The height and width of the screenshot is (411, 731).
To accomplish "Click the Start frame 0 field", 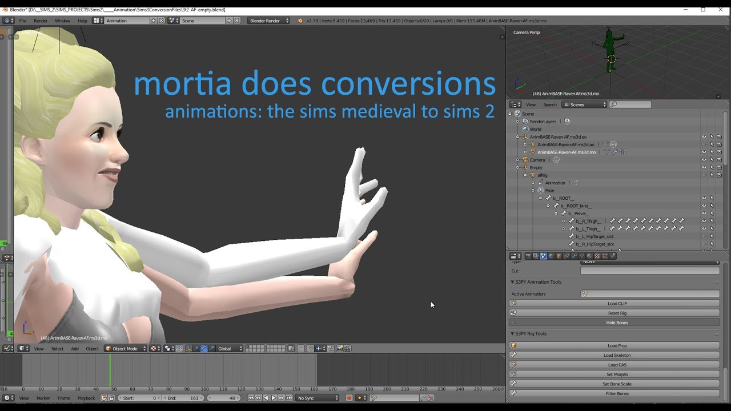I will coord(139,398).
